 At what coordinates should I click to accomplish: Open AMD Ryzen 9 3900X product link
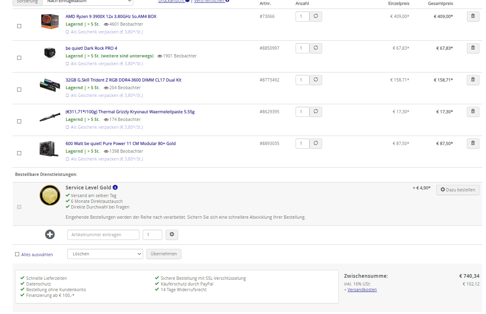[x=111, y=16]
